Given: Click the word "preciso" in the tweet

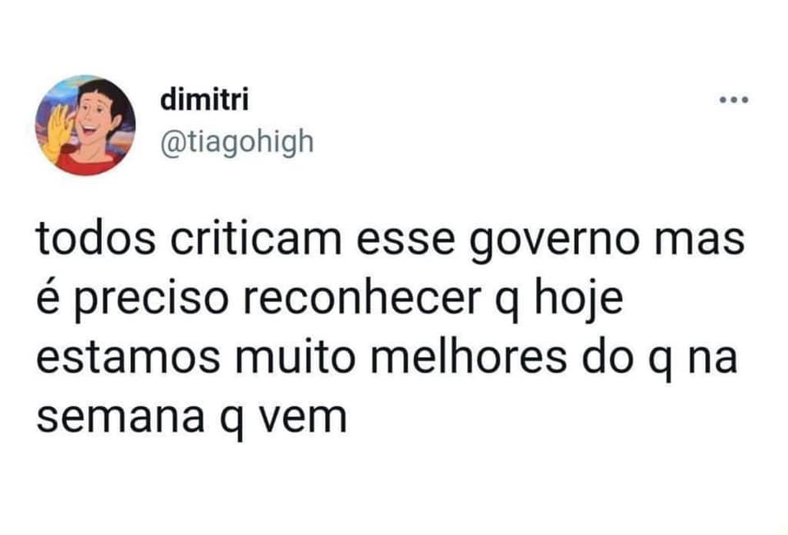Looking at the screenshot, I should 153,301.
